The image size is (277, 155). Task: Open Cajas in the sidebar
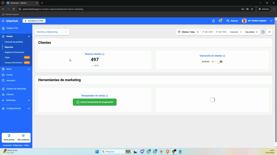point(7,57)
